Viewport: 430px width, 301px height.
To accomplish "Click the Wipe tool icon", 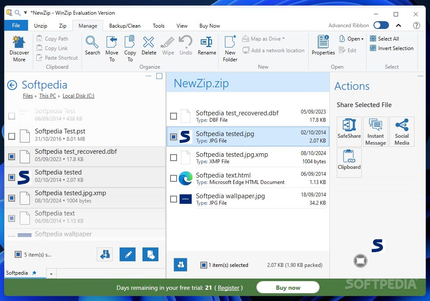I will tap(168, 45).
